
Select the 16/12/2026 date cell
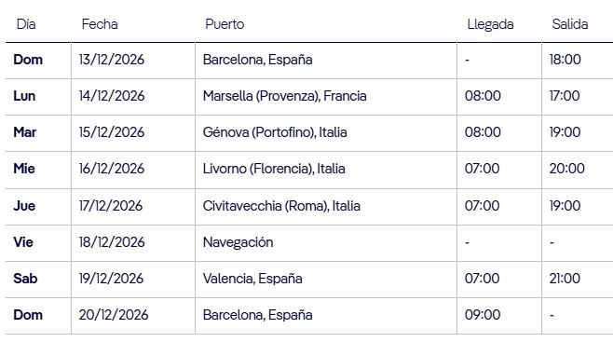pyautogui.click(x=112, y=169)
